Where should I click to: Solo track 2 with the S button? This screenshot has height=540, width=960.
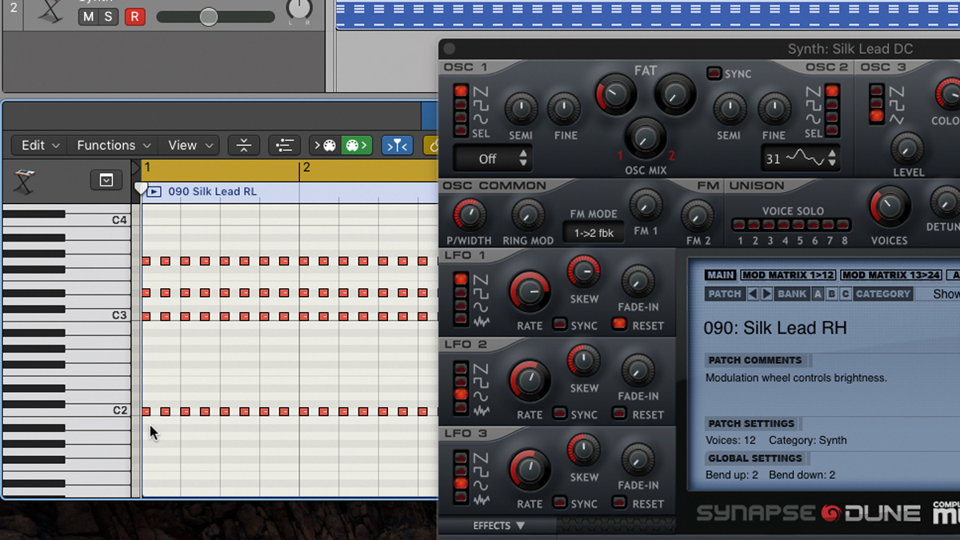[108, 17]
